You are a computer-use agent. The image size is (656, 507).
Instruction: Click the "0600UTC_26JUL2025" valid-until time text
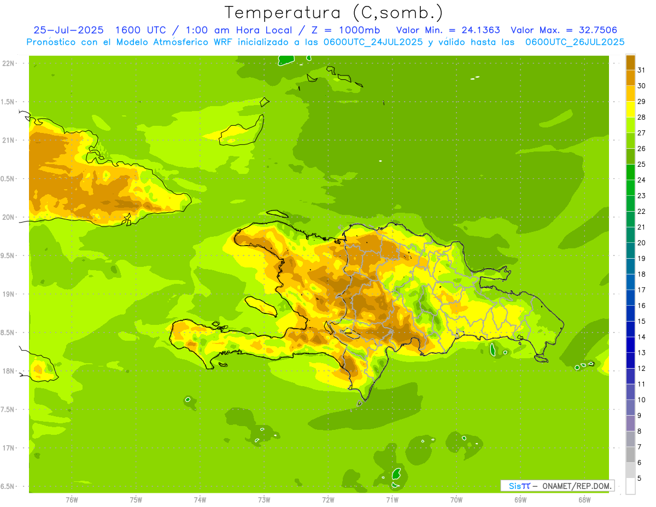575,42
